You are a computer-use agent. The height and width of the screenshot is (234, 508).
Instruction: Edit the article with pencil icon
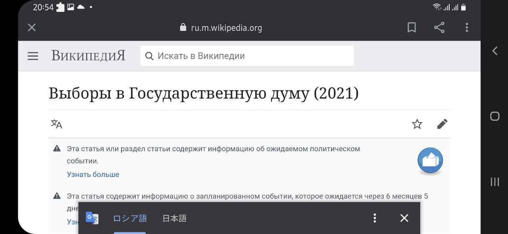coord(442,124)
